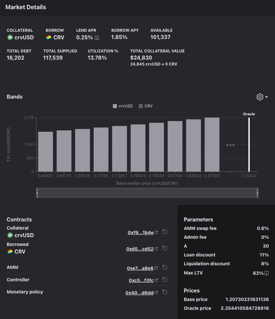Image resolution: width=275 pixels, height=319 pixels.
Task: Open the 0xc5...f3fc Controller link
Action: (141, 280)
